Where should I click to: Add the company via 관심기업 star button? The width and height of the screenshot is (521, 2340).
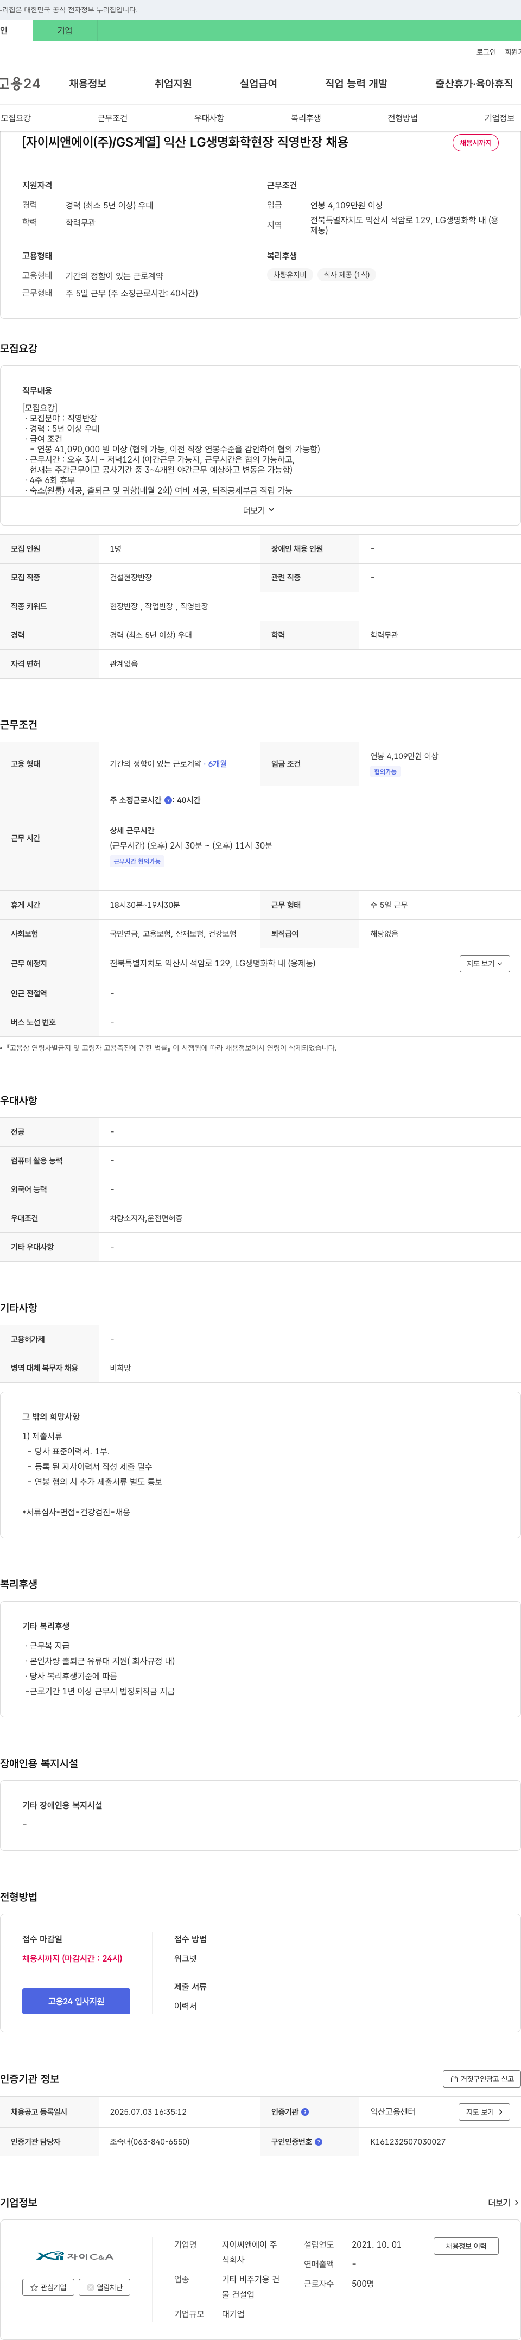click(x=48, y=2287)
